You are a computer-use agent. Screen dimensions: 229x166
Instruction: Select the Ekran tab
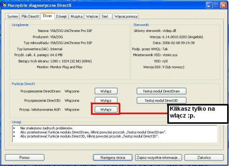tap(48, 16)
